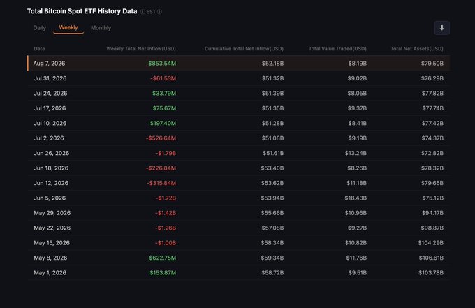
Task: Click the $853.54M inflow value
Action: pyautogui.click(x=162, y=64)
